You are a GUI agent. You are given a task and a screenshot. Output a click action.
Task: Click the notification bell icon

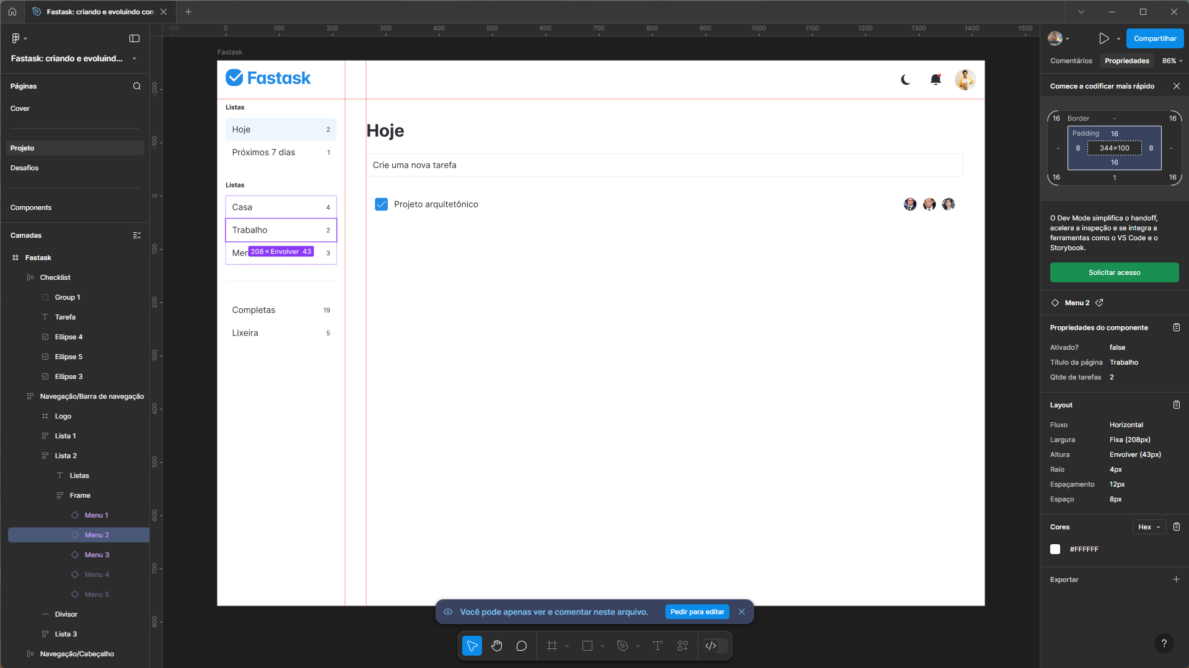(x=936, y=80)
